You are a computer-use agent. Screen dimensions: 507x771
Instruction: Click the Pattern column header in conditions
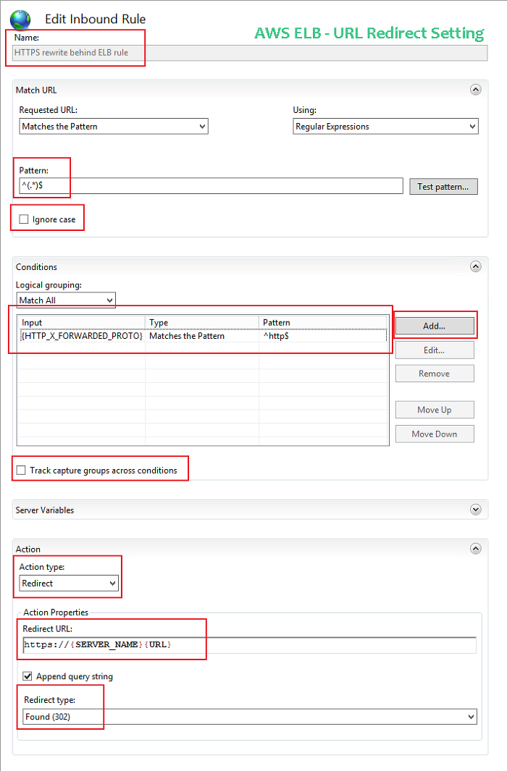(x=323, y=323)
